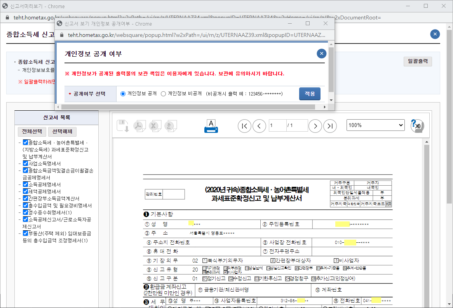This screenshot has height=308, width=453.
Task: Close the 개인정보 공개 여부 dialog
Action: [321, 54]
